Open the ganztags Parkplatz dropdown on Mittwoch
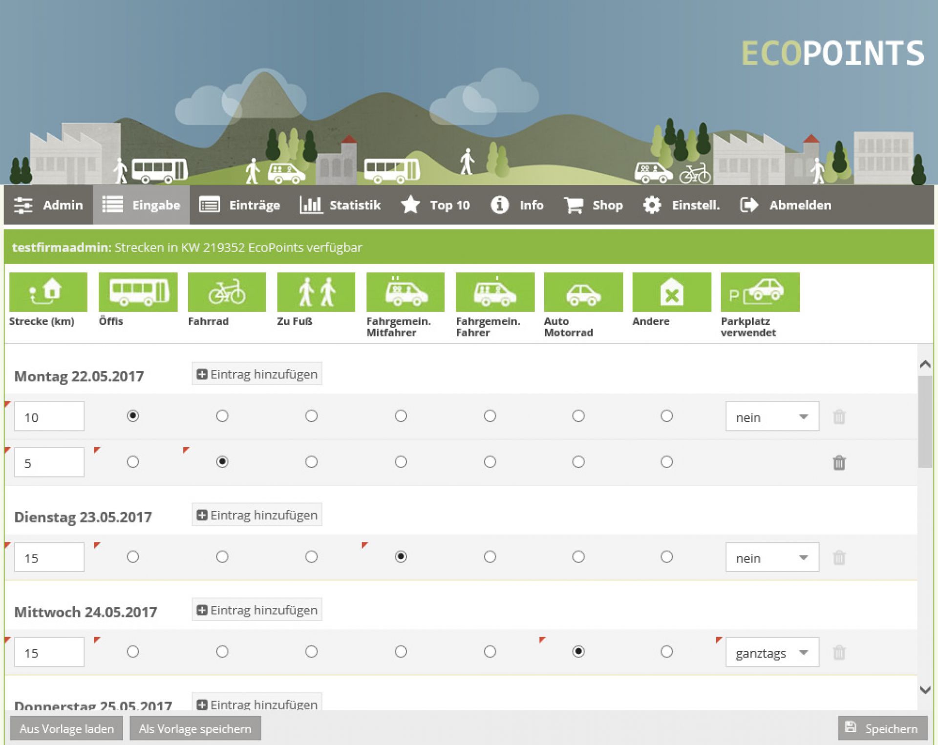This screenshot has width=938, height=745. pyautogui.click(x=772, y=652)
